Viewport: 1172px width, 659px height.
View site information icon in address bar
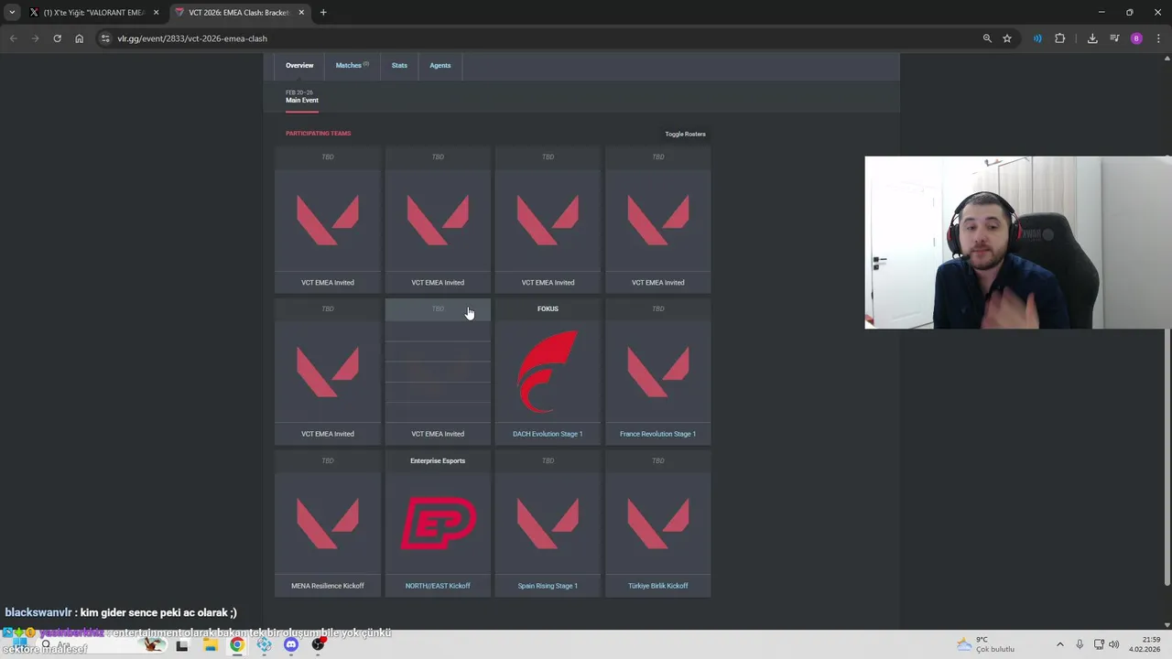(105, 38)
